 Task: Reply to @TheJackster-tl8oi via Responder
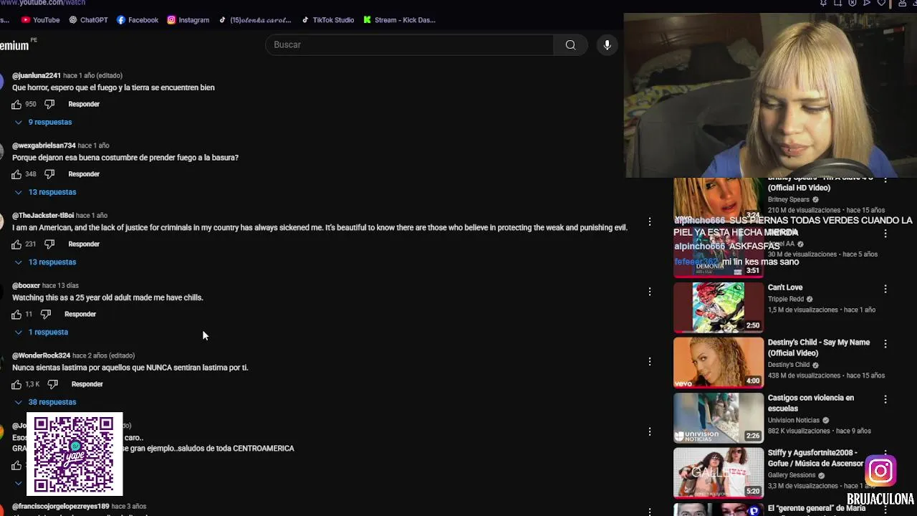tap(84, 244)
